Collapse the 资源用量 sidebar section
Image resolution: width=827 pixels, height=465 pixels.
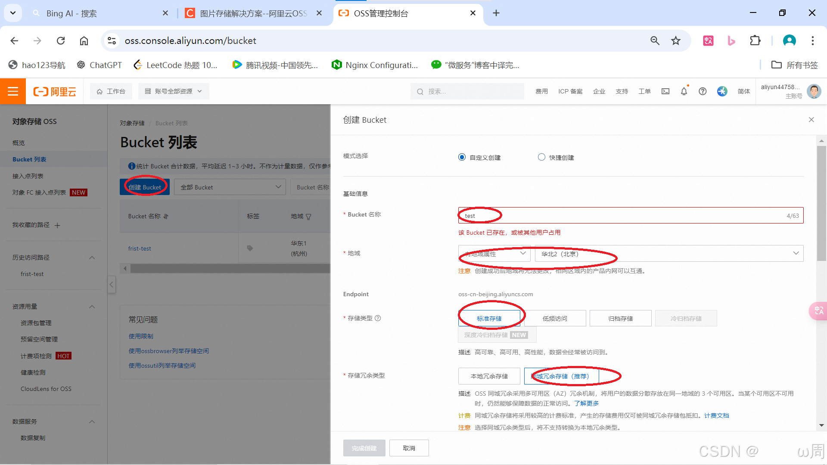pos(92,307)
